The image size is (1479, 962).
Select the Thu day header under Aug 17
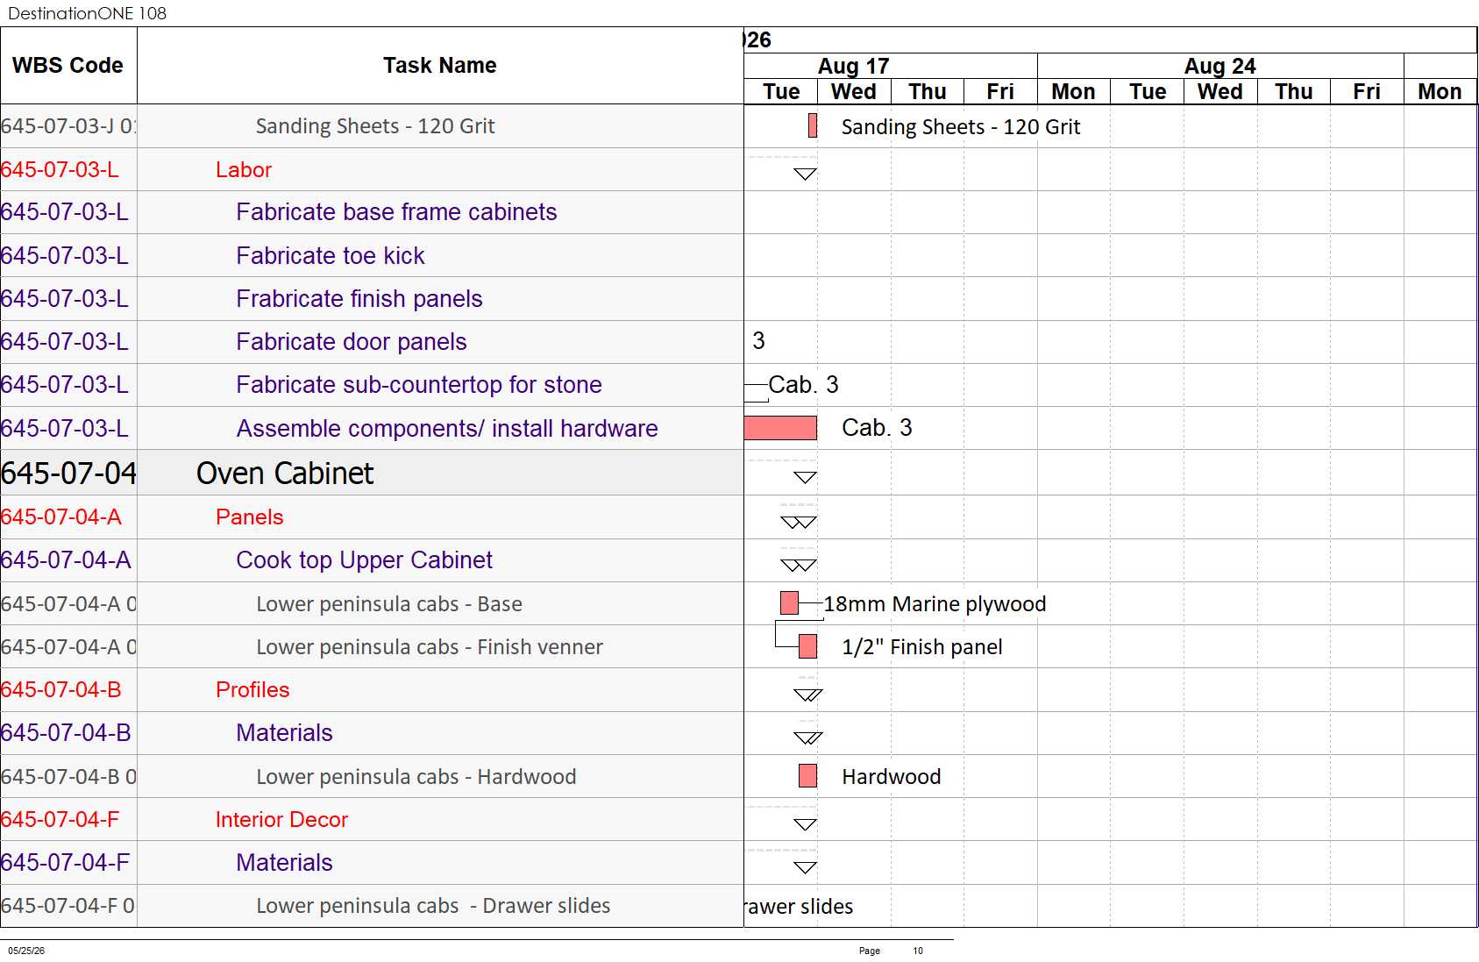[928, 92]
